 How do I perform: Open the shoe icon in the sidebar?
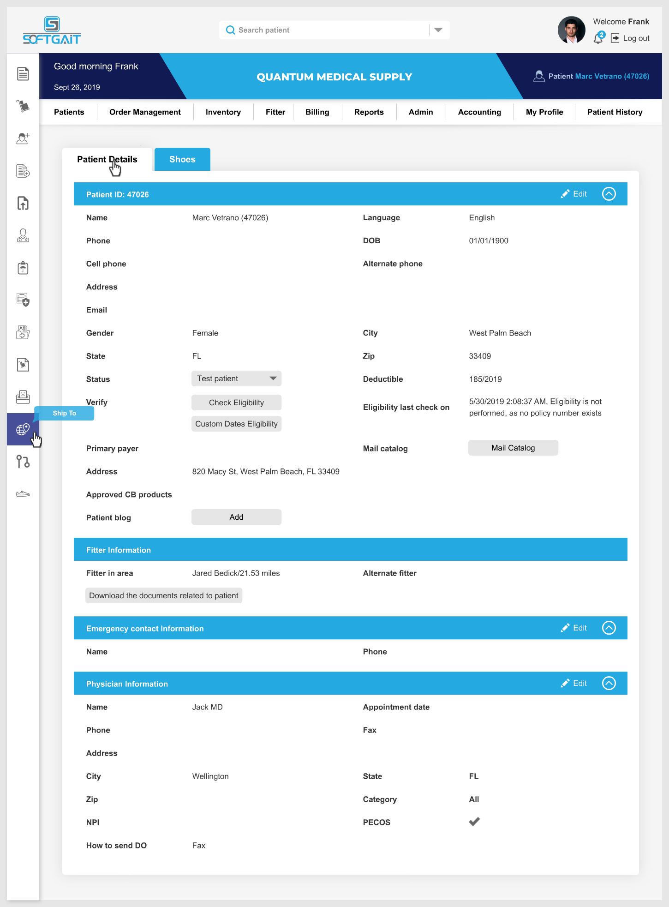(x=23, y=494)
